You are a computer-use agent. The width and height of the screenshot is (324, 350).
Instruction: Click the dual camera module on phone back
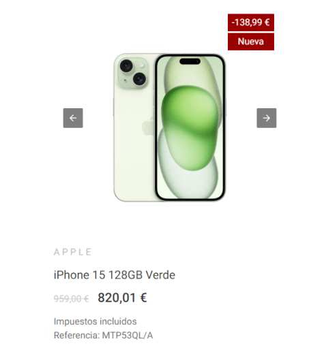[132, 73]
